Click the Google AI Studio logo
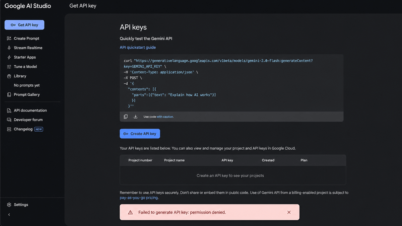Image resolution: width=402 pixels, height=226 pixels. click(28, 6)
